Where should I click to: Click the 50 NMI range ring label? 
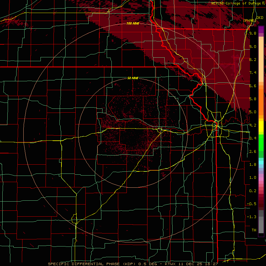[133, 78]
